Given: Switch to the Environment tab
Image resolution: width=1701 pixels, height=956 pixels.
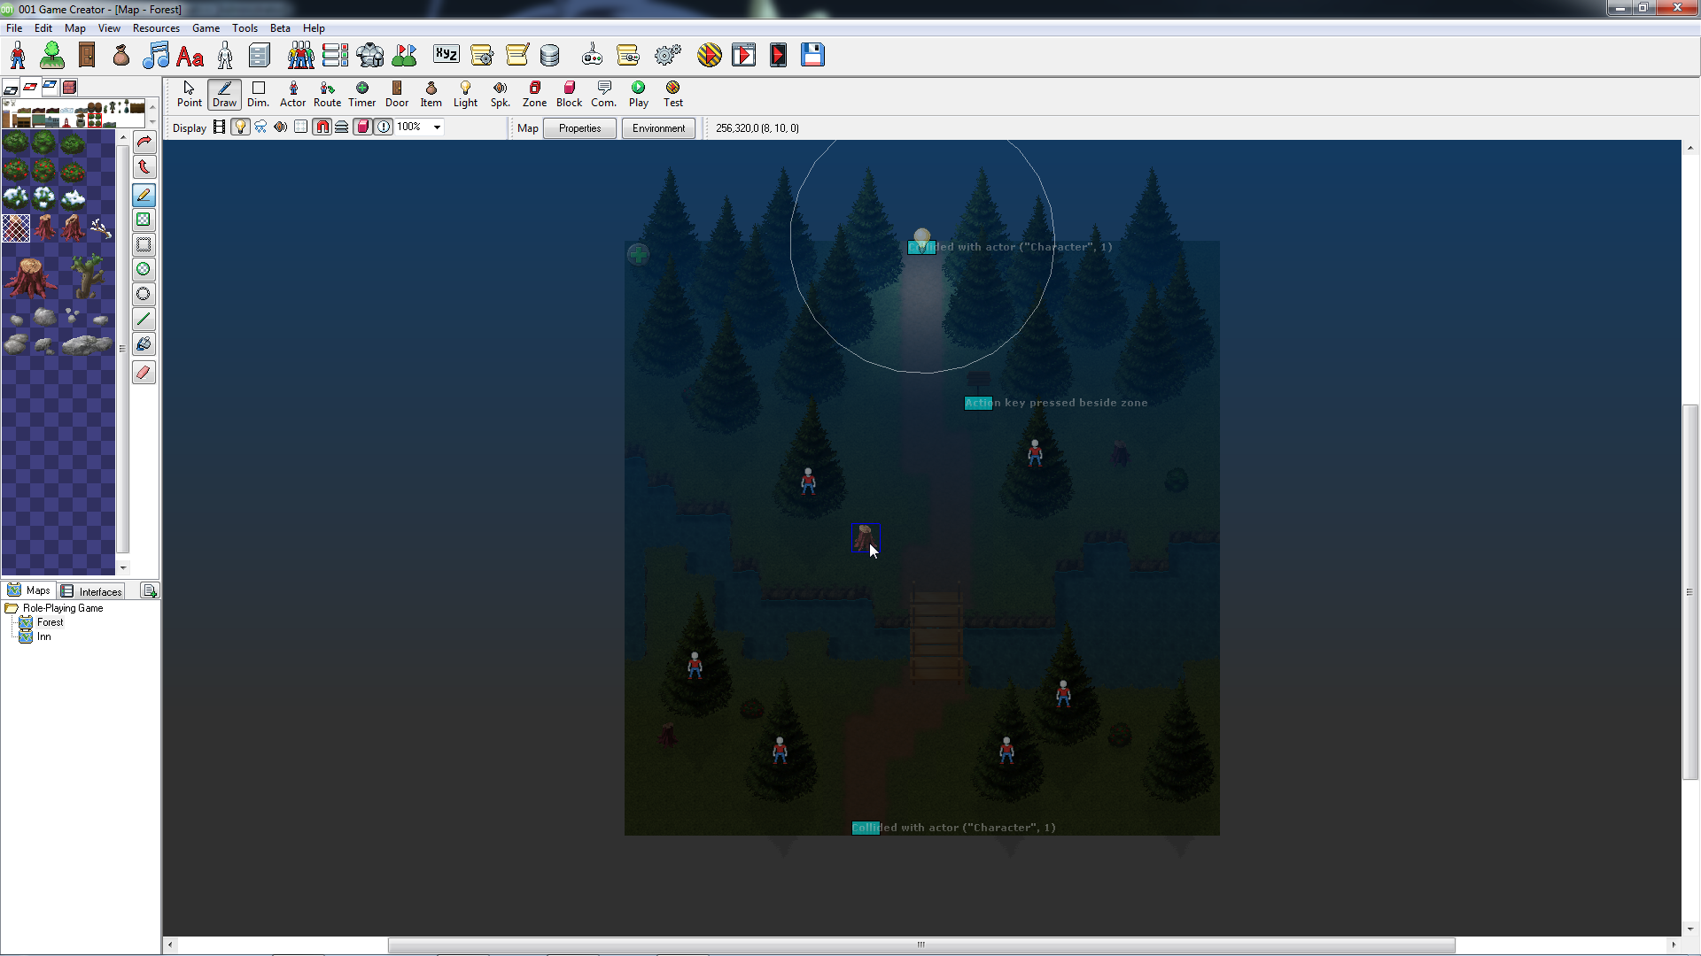Looking at the screenshot, I should point(659,128).
